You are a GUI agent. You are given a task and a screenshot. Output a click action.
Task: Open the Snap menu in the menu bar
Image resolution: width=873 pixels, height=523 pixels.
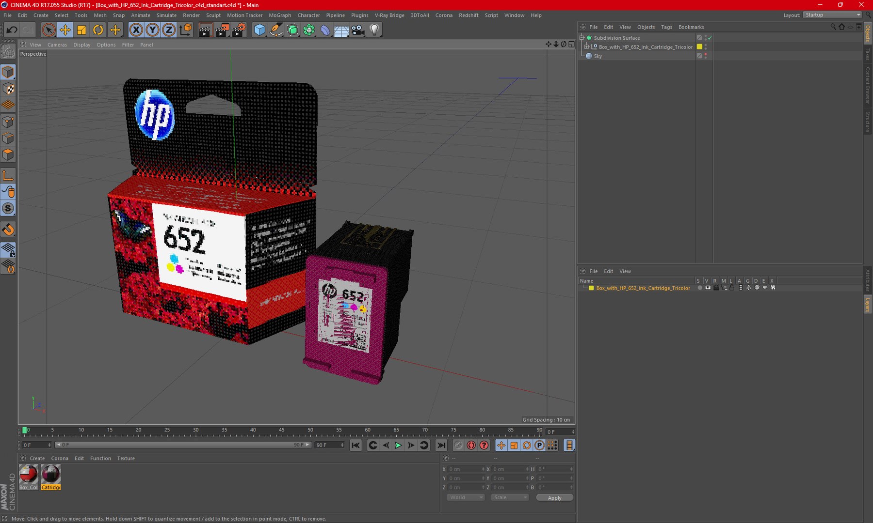pos(119,15)
